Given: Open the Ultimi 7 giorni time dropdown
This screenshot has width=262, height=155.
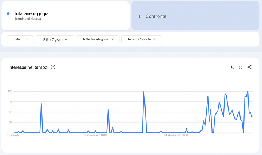Looking at the screenshot, I should pos(55,39).
